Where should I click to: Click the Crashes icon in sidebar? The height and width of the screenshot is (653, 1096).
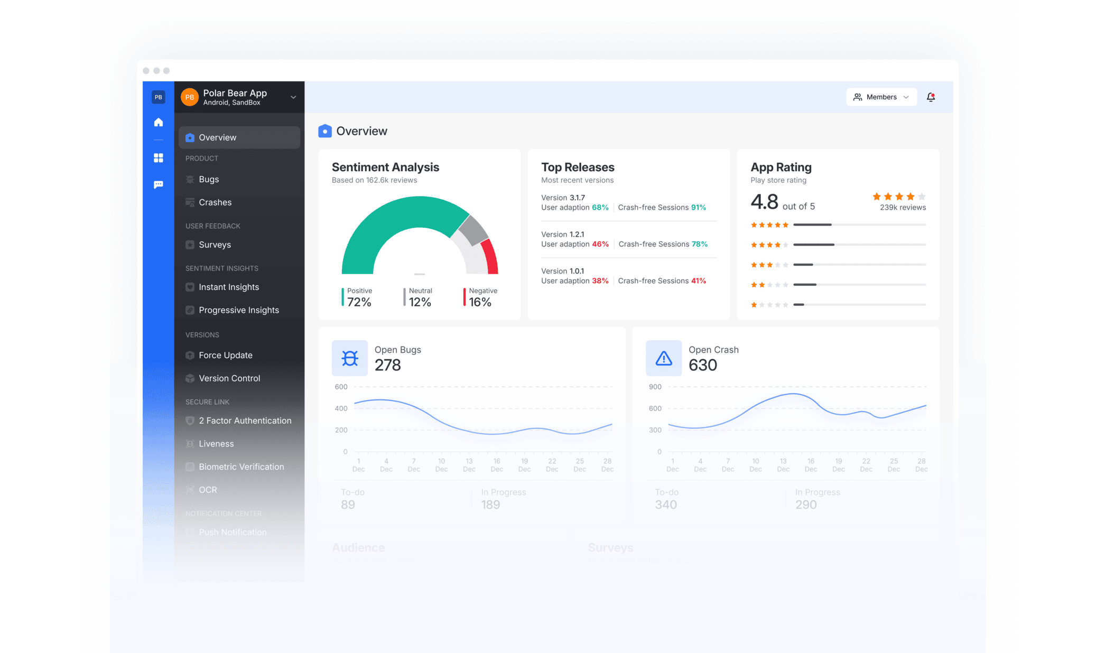[190, 202]
